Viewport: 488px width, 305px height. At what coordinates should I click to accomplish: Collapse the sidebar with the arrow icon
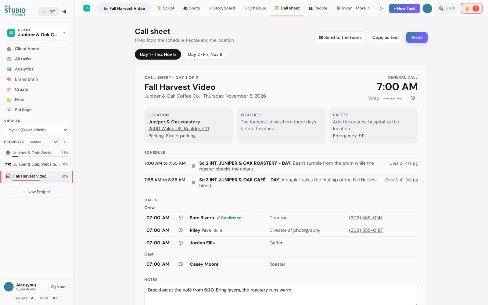click(x=64, y=12)
